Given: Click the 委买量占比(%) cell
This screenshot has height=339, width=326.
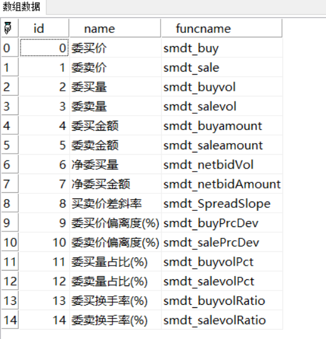Looking at the screenshot, I should point(115,262).
